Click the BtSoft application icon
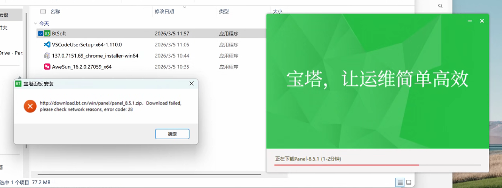 click(x=47, y=34)
